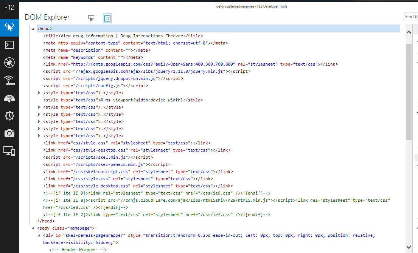Toggle DOM element highlighting boxes
418x253 pixels.
point(107,18)
